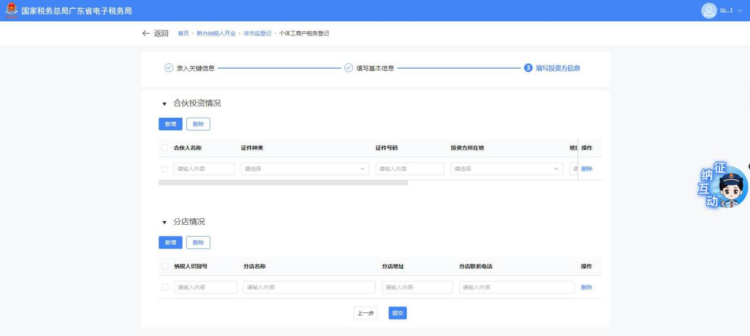Toggle select-all checkbox in 分店情况 table header
750x336 pixels.
[x=164, y=266]
